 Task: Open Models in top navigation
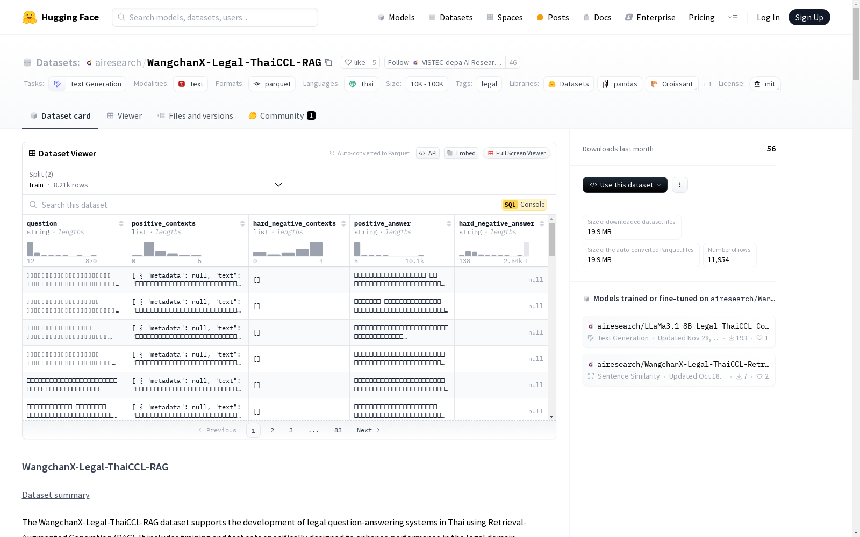point(396,17)
